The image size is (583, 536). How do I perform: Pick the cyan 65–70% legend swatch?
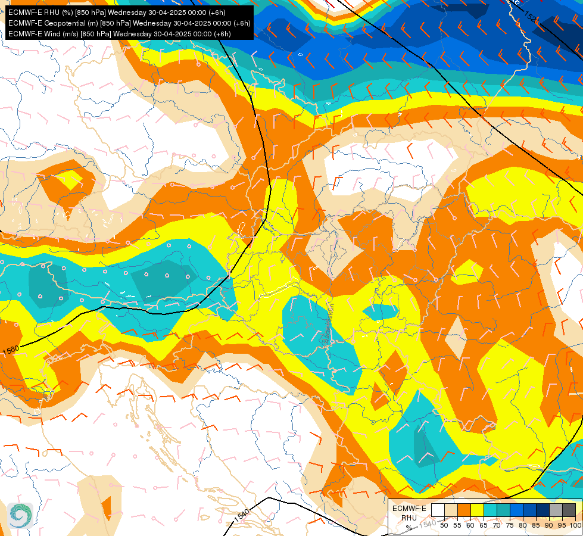[491, 510]
